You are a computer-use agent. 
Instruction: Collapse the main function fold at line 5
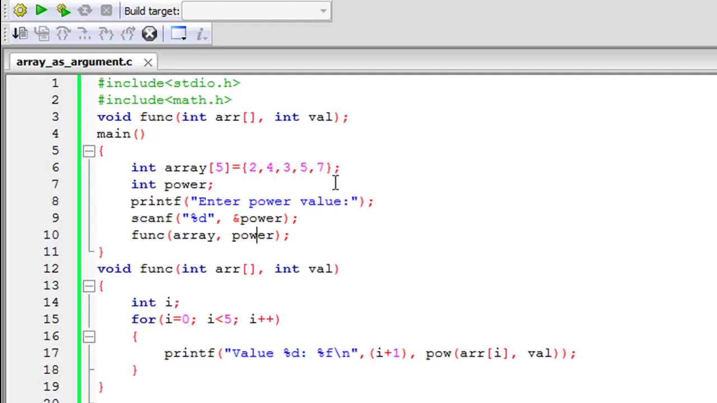coord(89,151)
